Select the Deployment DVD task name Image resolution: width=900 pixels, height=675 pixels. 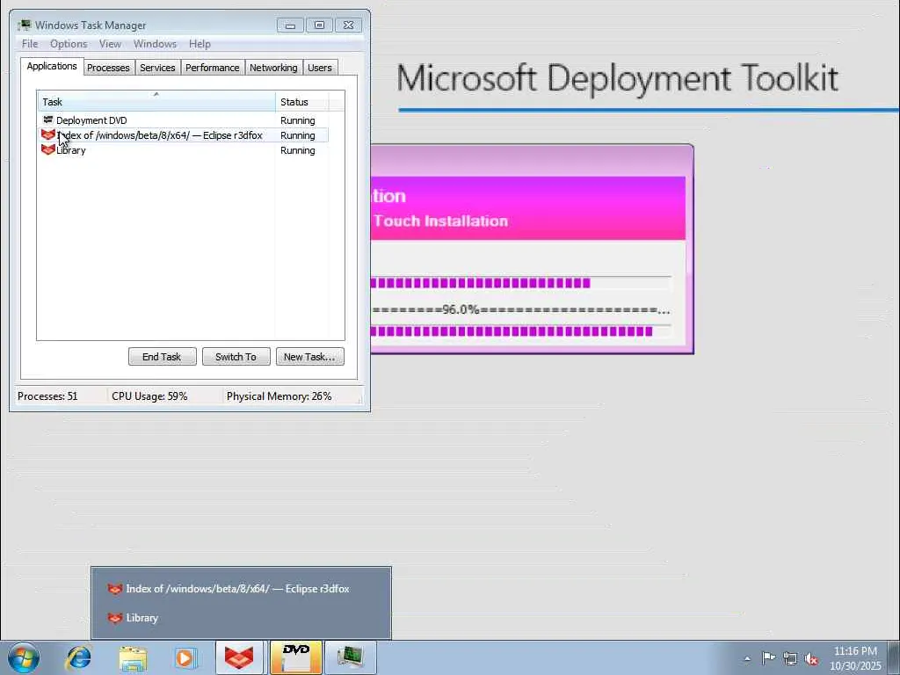point(91,120)
